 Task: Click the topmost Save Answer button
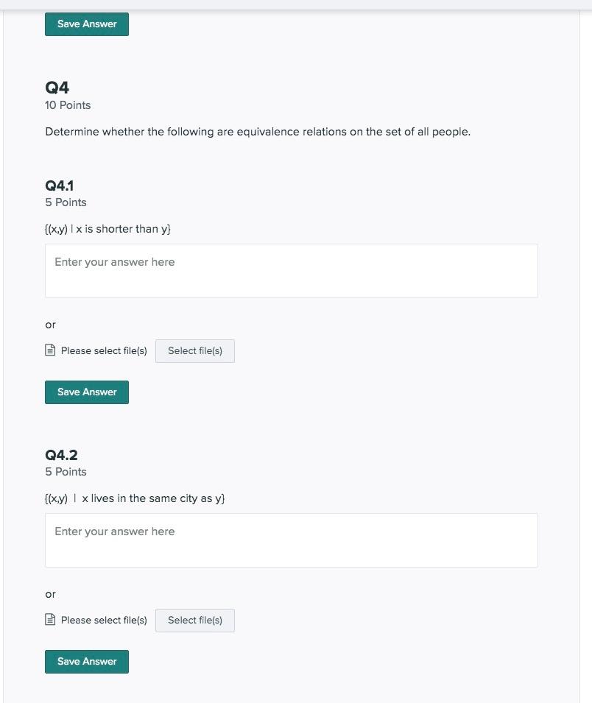87,24
